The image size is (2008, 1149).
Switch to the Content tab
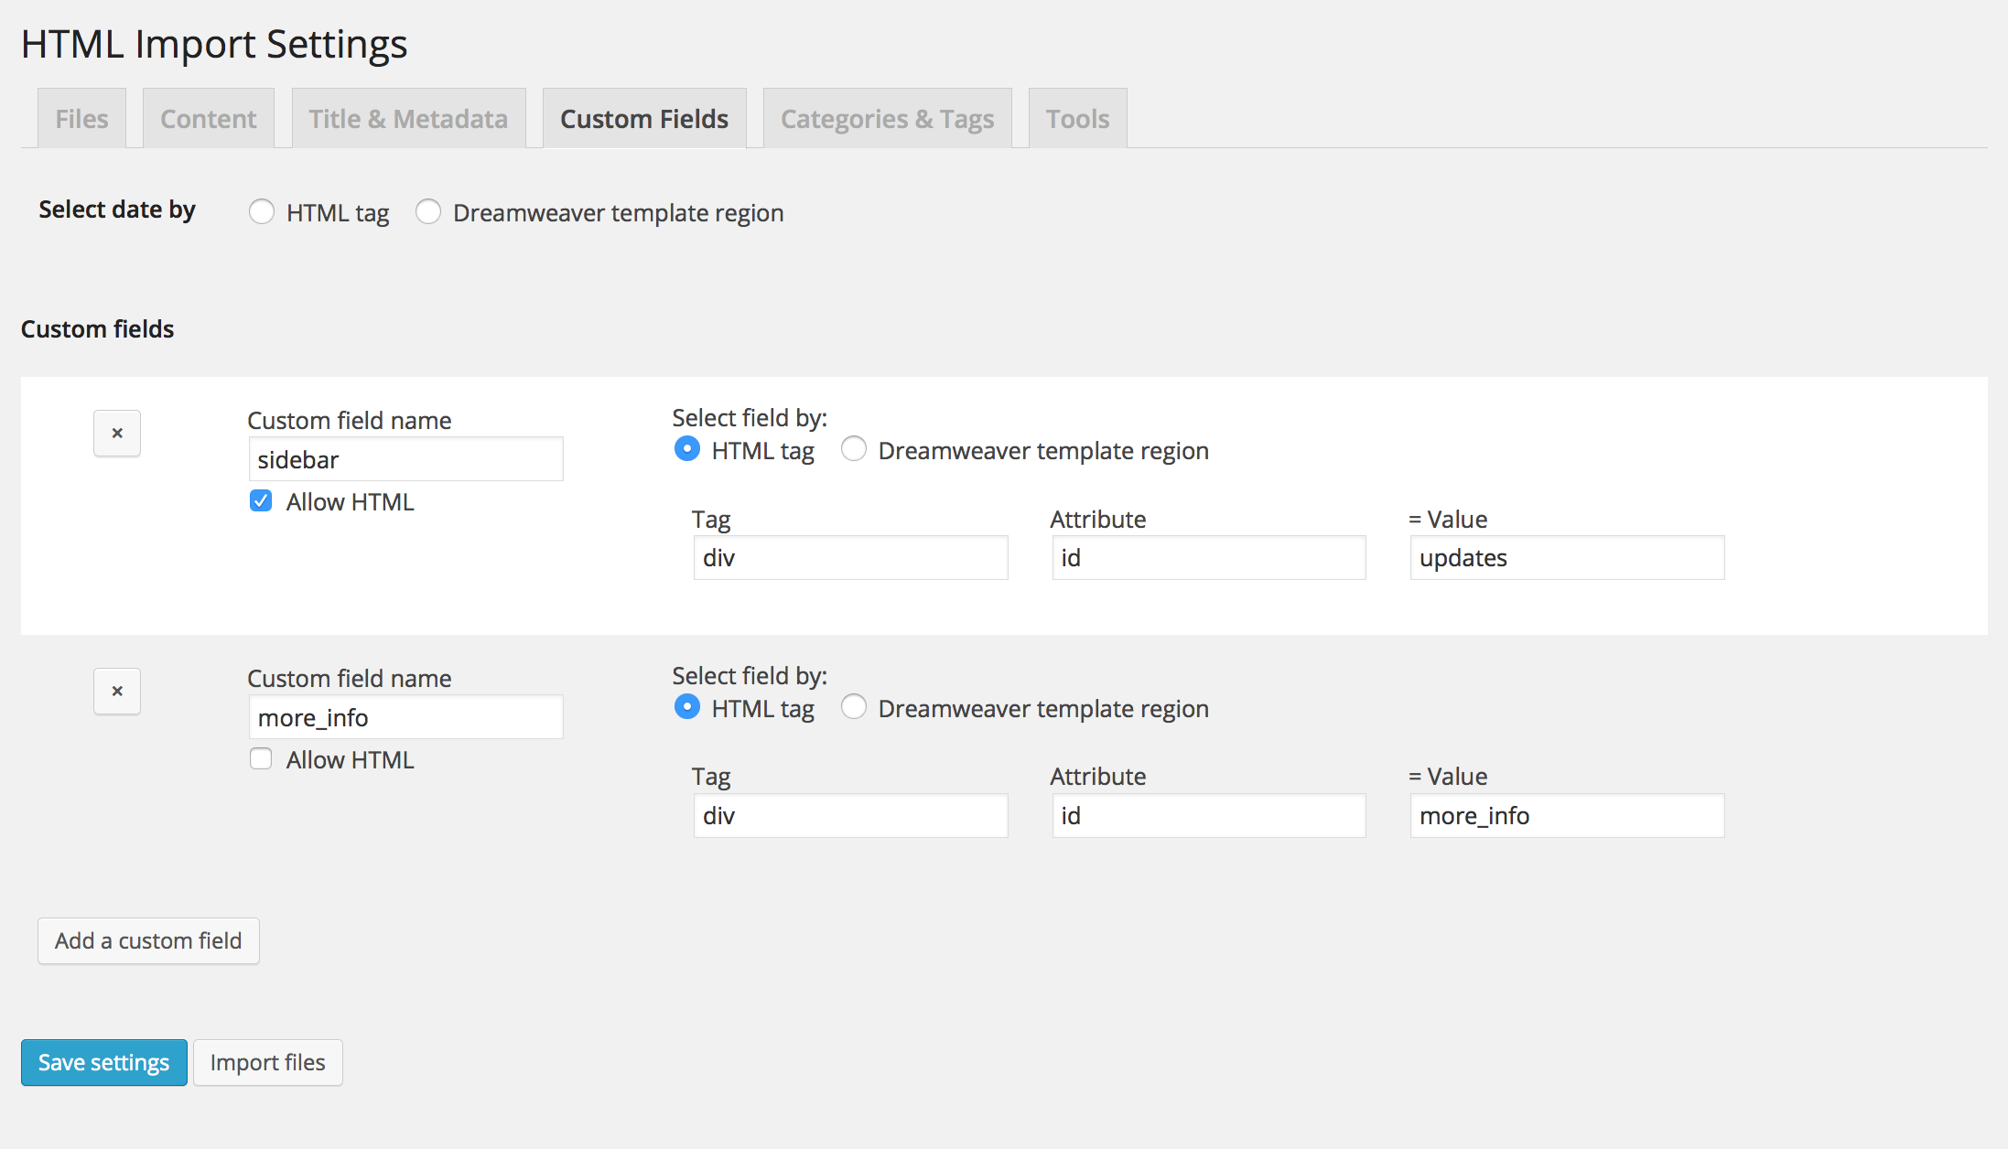click(209, 119)
